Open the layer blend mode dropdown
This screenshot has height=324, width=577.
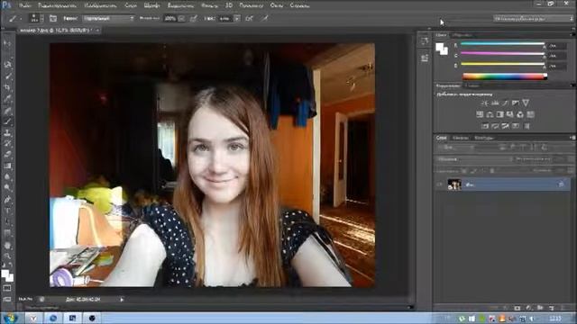[475, 159]
